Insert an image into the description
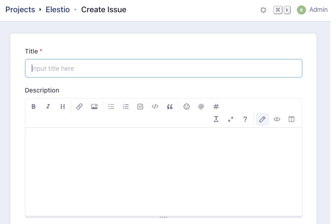The width and height of the screenshot is (331, 224). [94, 107]
